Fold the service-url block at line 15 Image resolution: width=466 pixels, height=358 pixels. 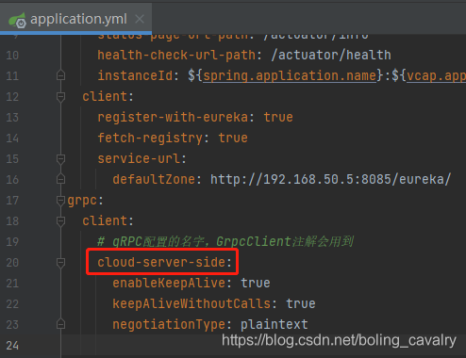(x=60, y=159)
